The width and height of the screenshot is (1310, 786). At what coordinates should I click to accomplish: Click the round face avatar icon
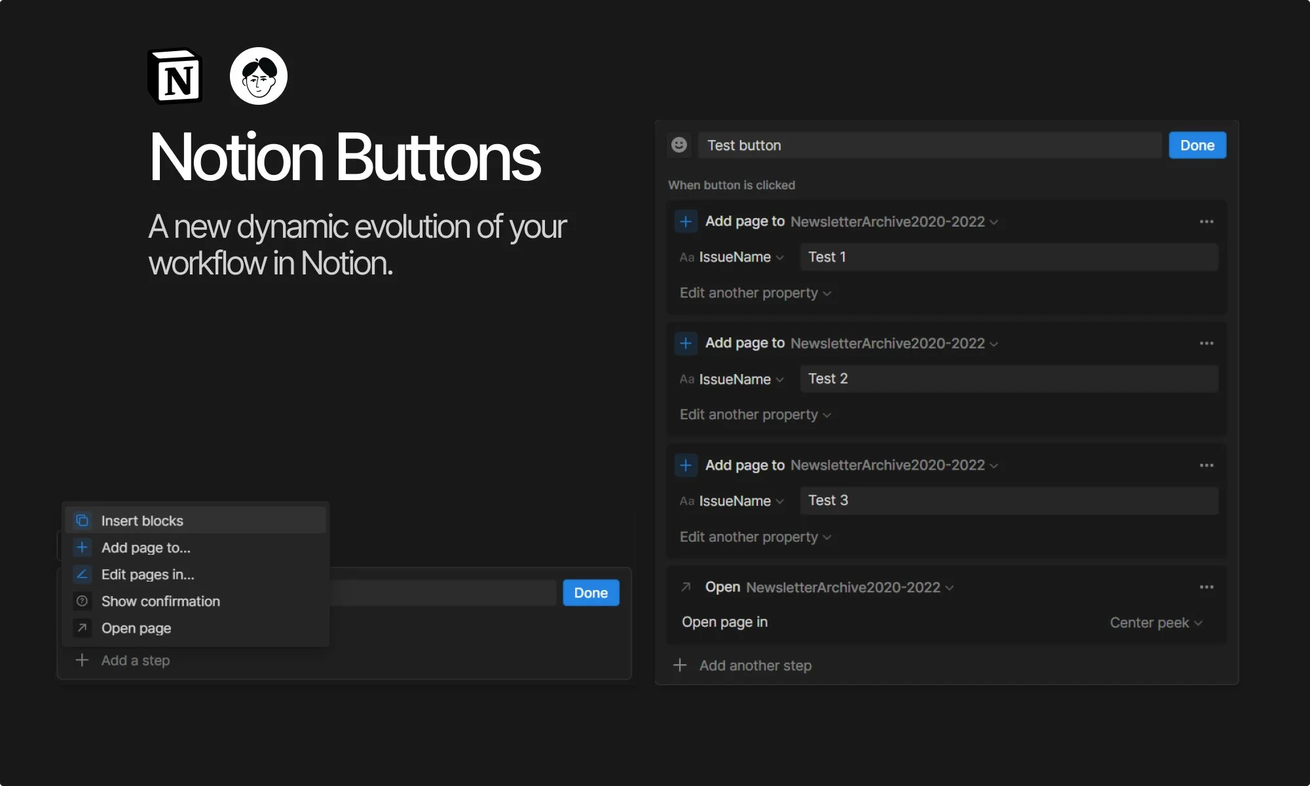pyautogui.click(x=259, y=76)
